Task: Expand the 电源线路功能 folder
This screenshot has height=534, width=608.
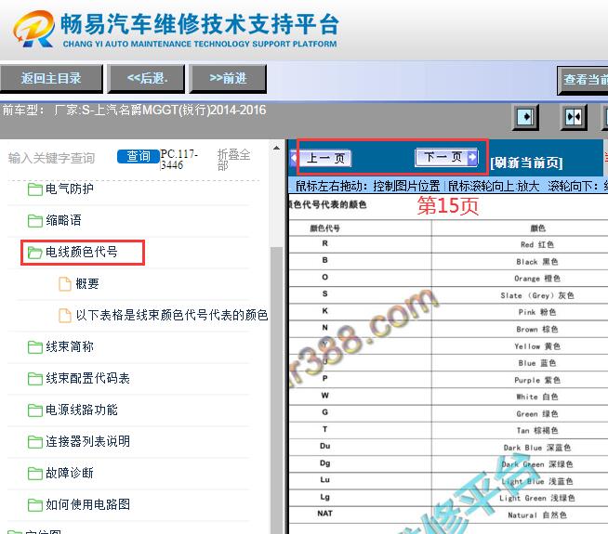Action: tap(82, 410)
